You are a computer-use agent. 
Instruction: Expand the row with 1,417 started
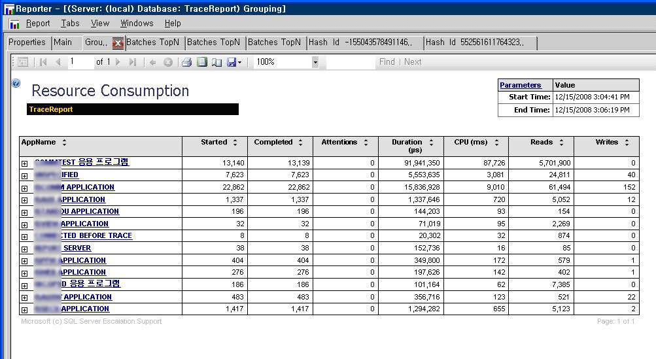pyautogui.click(x=25, y=310)
